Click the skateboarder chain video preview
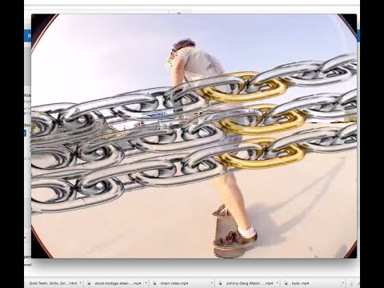 [194, 136]
